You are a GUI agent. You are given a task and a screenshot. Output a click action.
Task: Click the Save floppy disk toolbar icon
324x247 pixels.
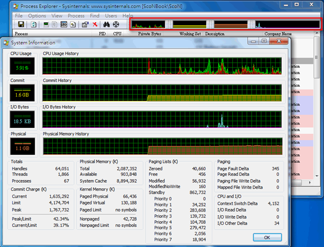pyautogui.click(x=21, y=25)
